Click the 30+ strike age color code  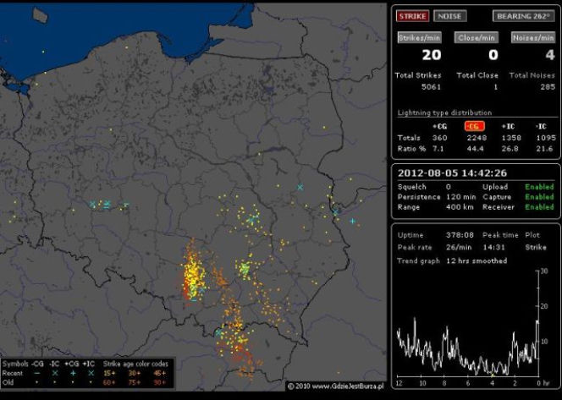(135, 373)
